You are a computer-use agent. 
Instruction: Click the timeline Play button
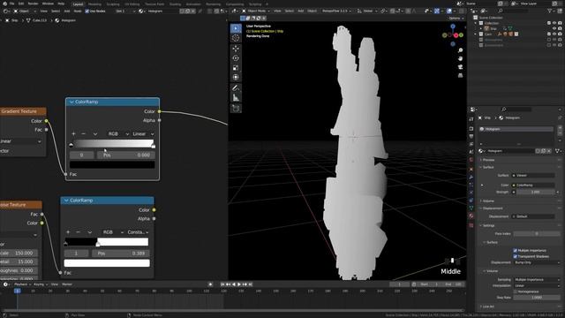[239, 284]
